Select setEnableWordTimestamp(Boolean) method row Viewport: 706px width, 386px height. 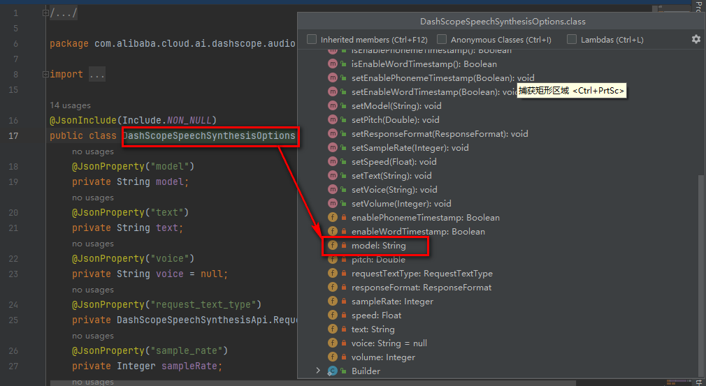click(434, 92)
